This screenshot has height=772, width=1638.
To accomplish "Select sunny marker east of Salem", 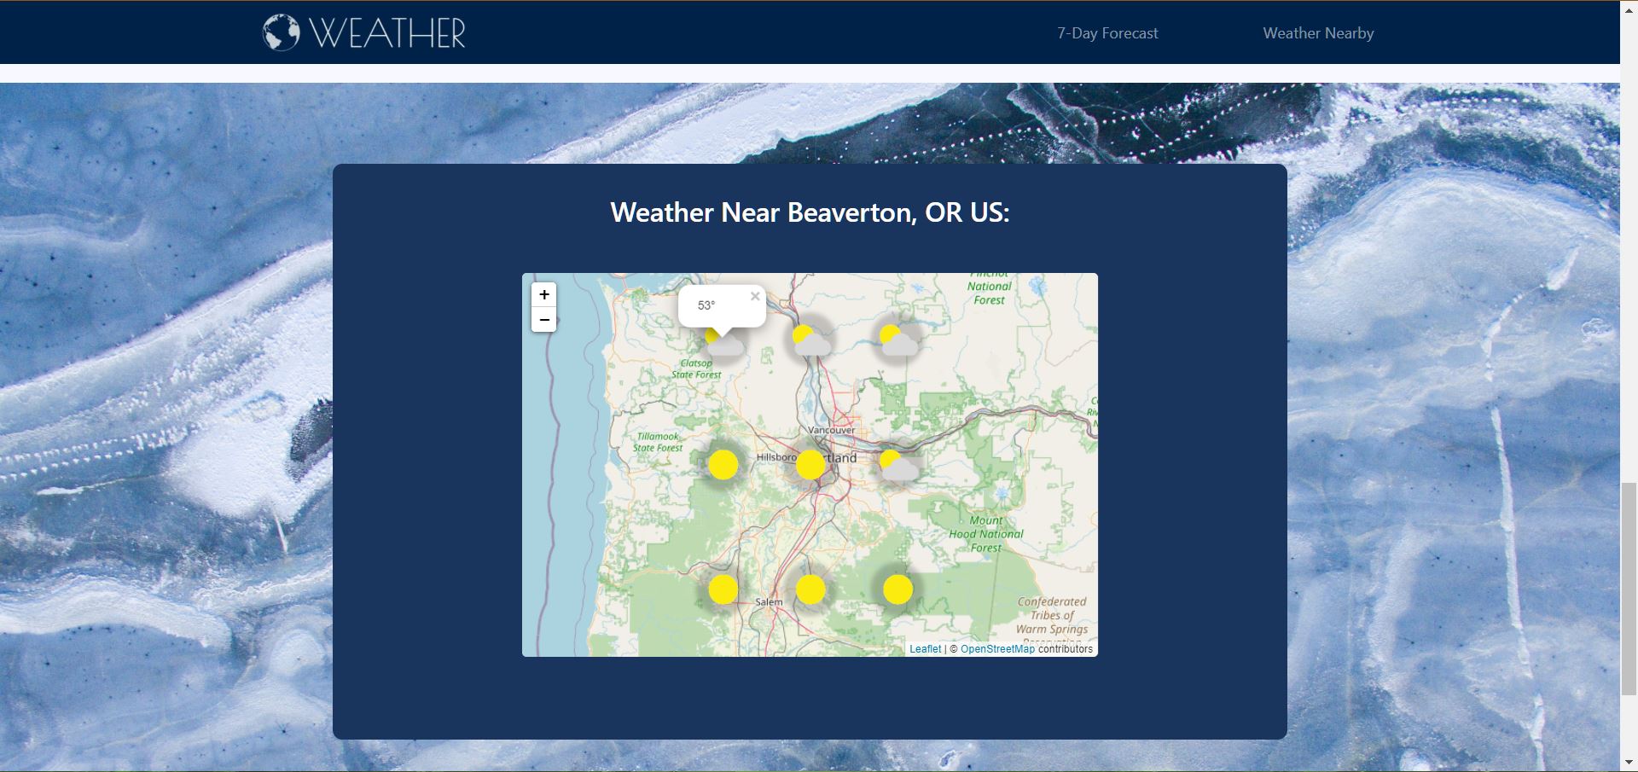I will (810, 589).
